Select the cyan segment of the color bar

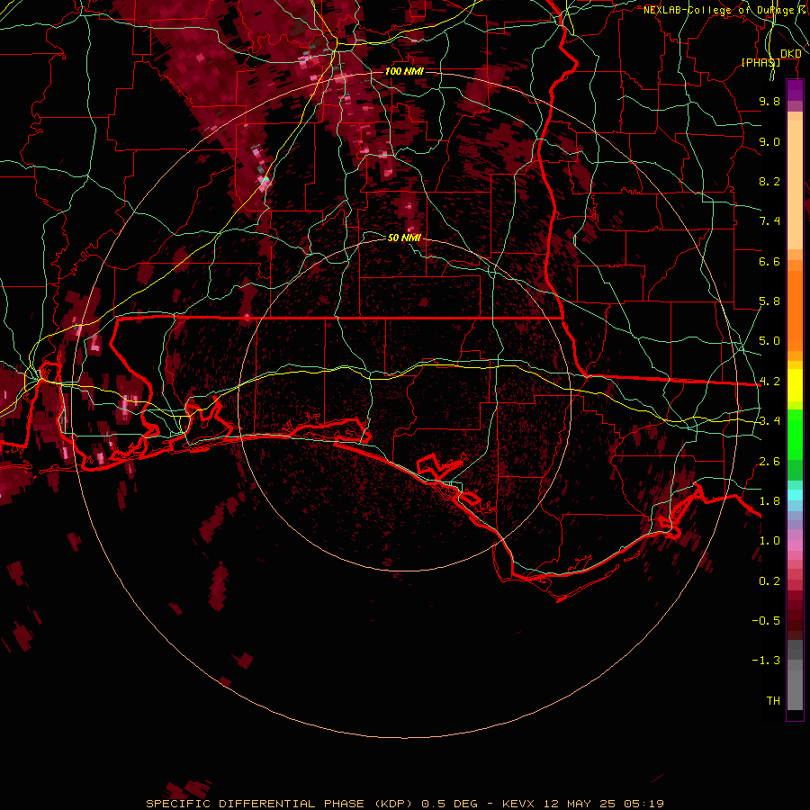coord(795,495)
